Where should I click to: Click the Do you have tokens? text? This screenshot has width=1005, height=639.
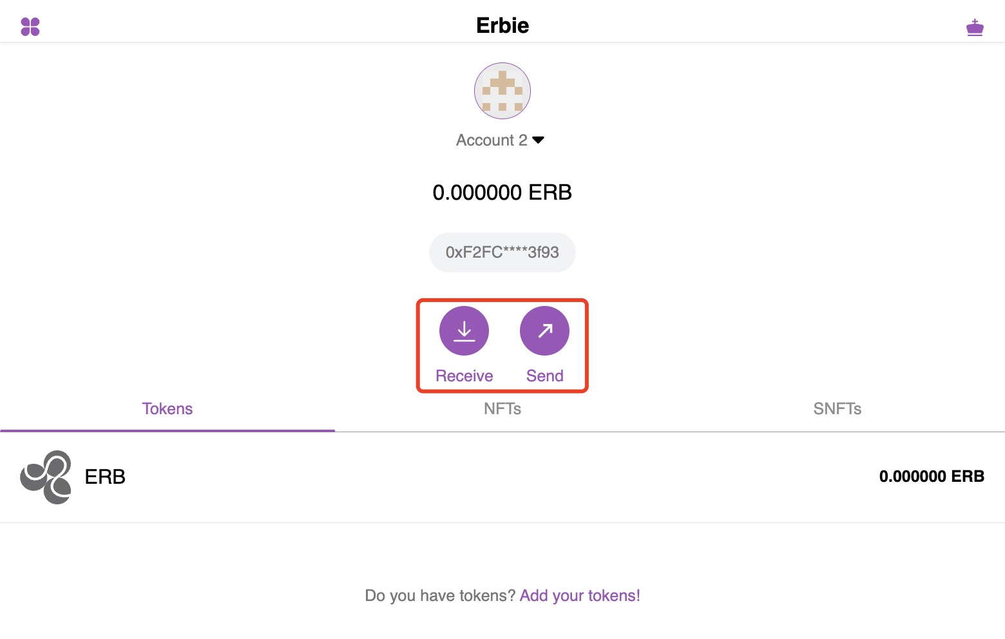[440, 595]
